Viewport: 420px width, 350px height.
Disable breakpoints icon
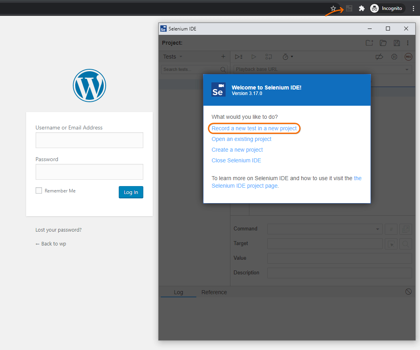pos(379,57)
